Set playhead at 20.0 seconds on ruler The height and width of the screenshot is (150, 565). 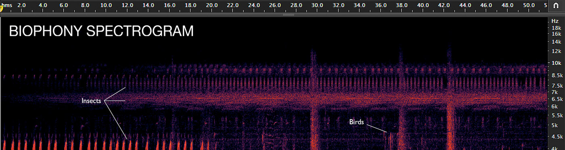point(211,6)
